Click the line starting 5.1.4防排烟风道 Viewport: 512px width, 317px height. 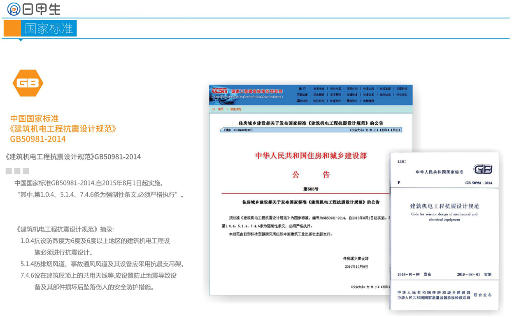point(103,264)
